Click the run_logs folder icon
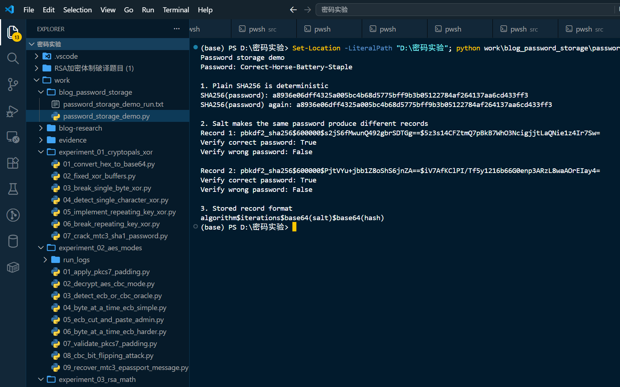Screen dimensions: 620x387 (56, 260)
